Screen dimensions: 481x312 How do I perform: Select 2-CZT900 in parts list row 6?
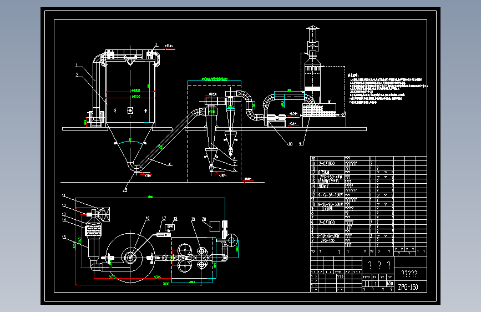pos(327,222)
